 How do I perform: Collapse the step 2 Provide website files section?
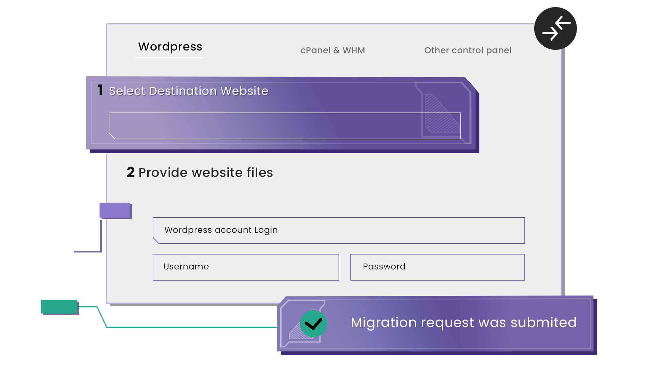click(x=200, y=172)
